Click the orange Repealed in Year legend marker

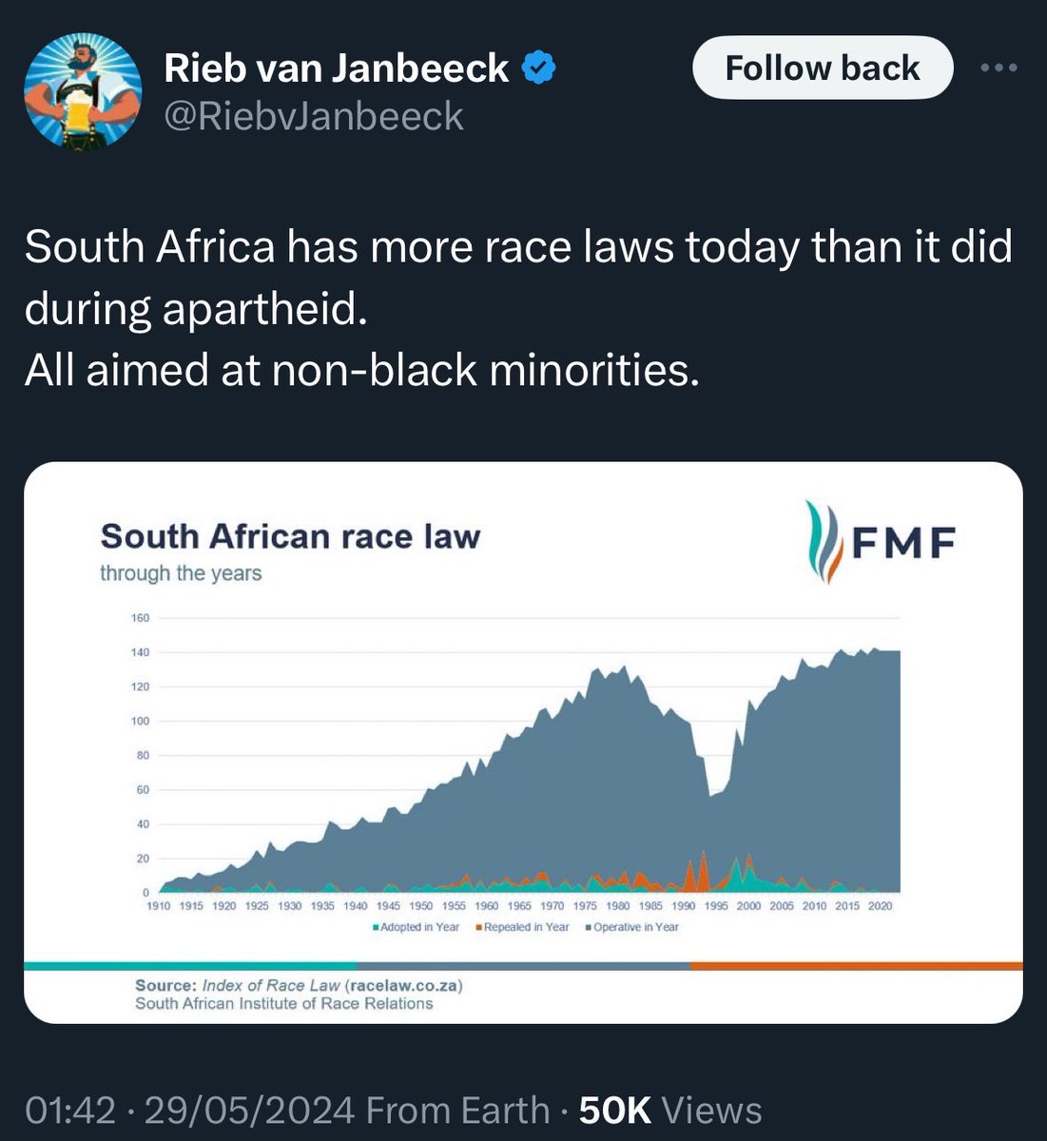[x=480, y=927]
